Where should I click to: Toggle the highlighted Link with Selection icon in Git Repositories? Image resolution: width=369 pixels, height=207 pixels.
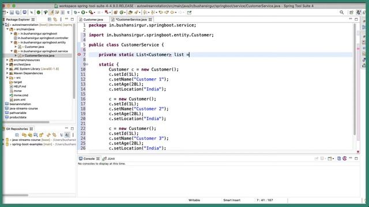pos(67,135)
